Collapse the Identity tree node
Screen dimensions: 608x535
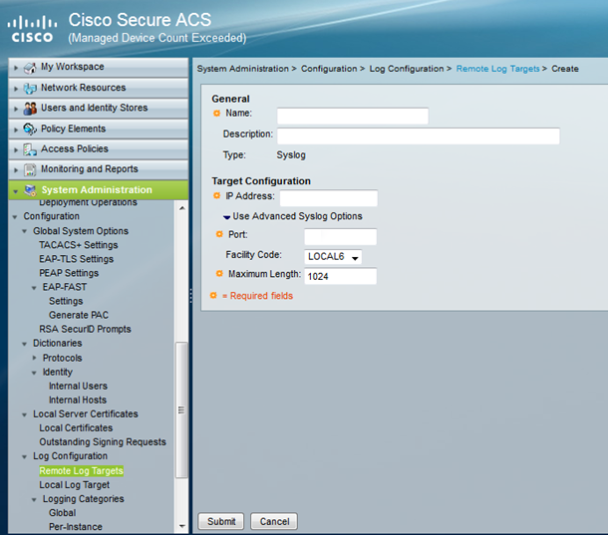[x=34, y=373]
